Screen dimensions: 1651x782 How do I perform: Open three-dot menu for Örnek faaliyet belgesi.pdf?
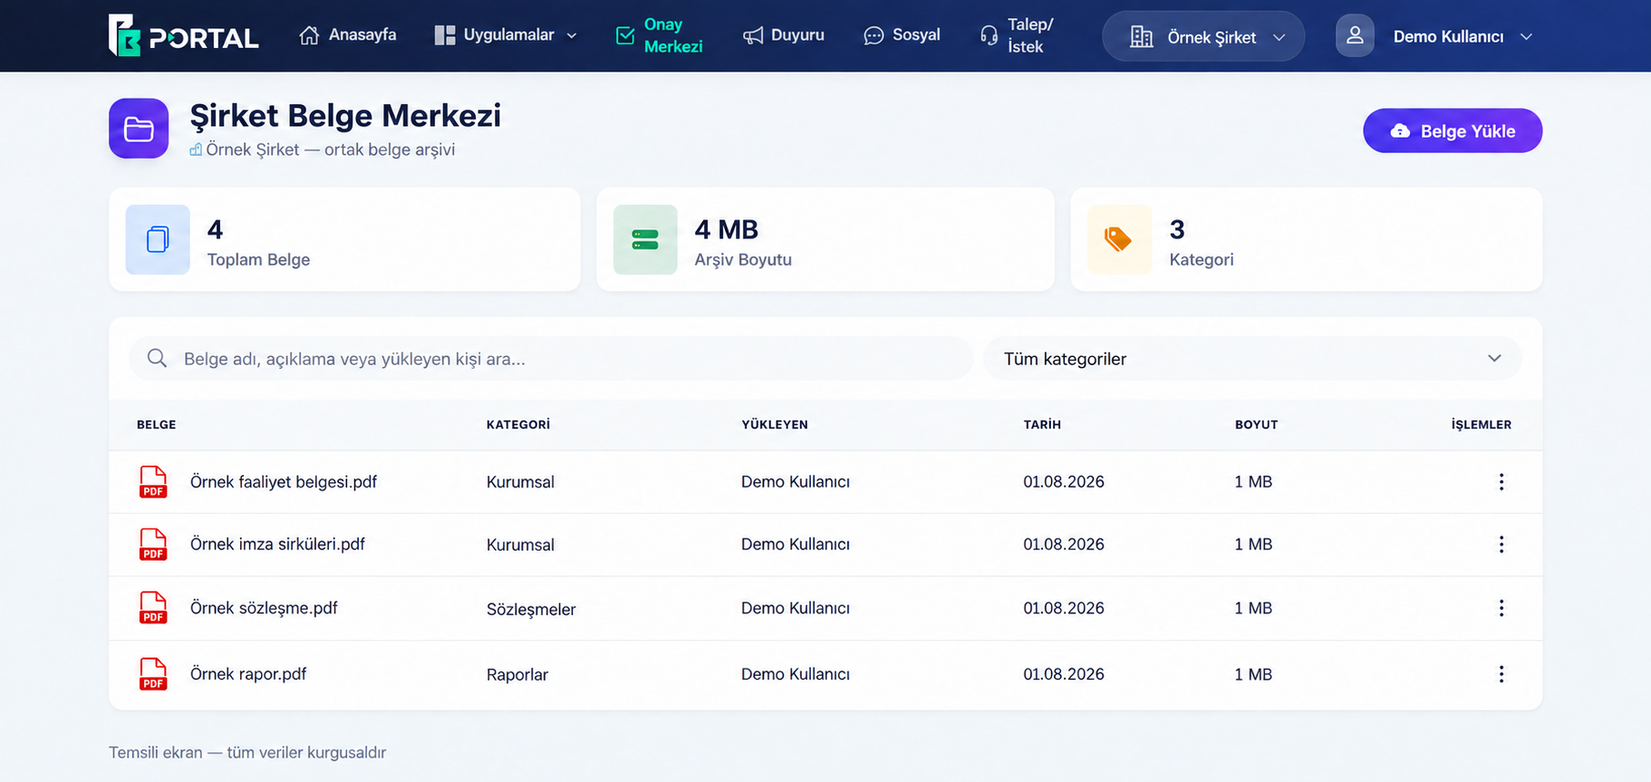(x=1501, y=482)
